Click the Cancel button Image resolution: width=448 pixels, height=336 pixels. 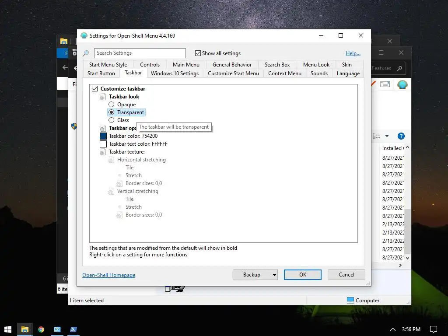click(x=346, y=275)
